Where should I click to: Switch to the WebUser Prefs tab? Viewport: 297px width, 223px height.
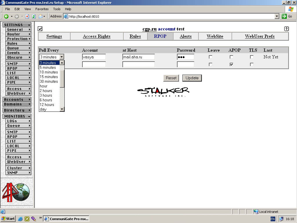click(260, 36)
